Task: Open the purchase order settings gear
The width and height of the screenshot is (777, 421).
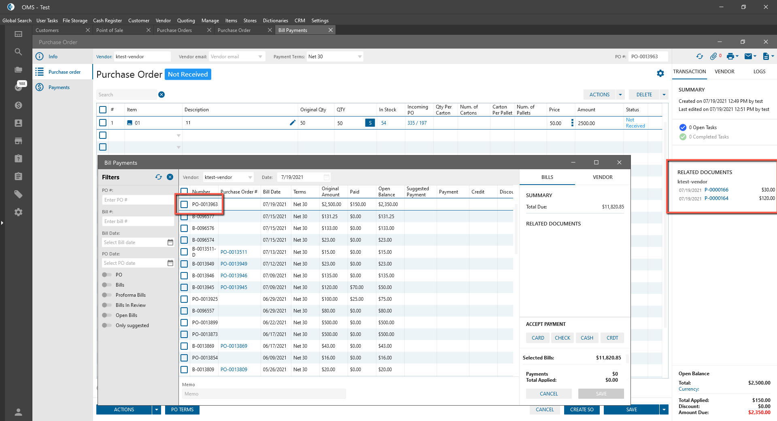Action: coord(660,73)
